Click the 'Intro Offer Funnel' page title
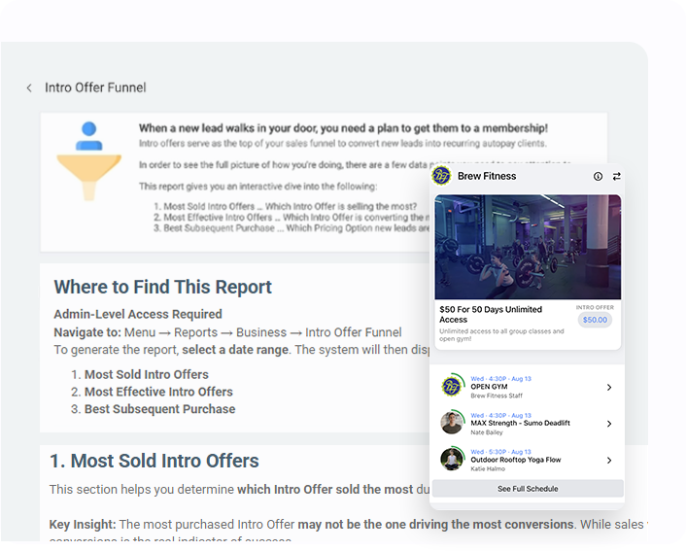The width and height of the screenshot is (686, 551). click(95, 87)
